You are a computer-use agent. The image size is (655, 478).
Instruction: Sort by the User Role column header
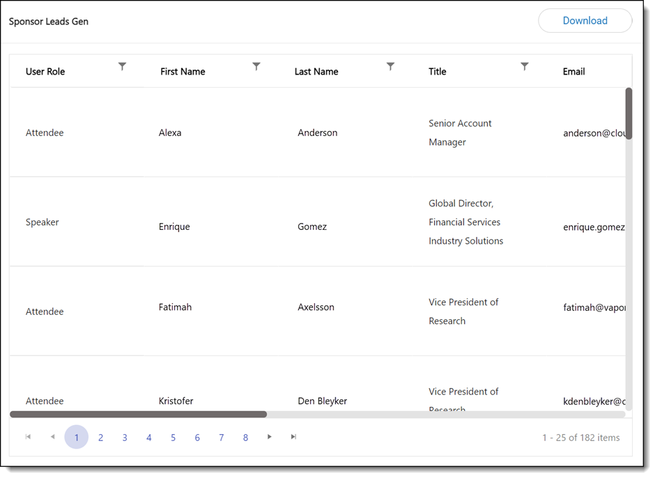[45, 72]
